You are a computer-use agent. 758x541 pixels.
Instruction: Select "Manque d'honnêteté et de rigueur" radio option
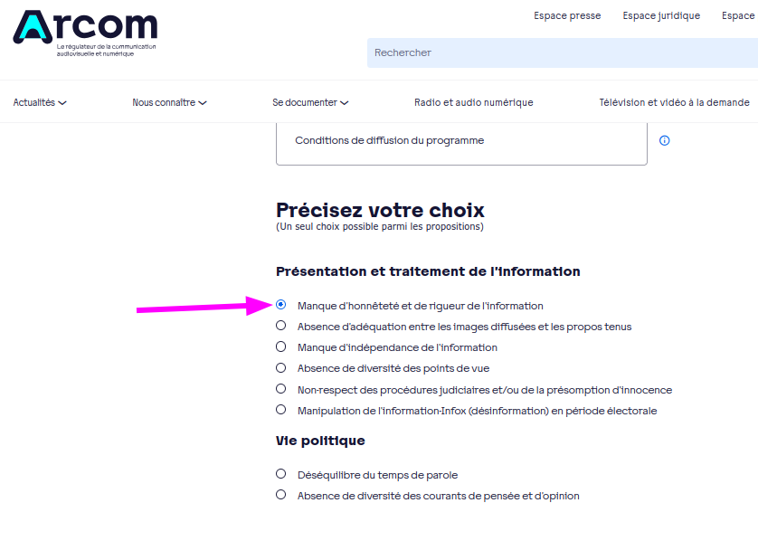tap(281, 305)
